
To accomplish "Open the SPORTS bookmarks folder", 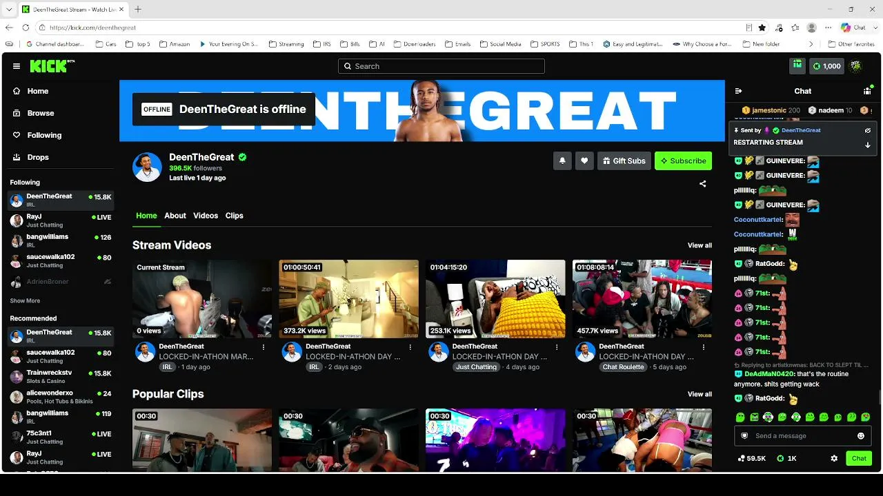I will pyautogui.click(x=545, y=44).
